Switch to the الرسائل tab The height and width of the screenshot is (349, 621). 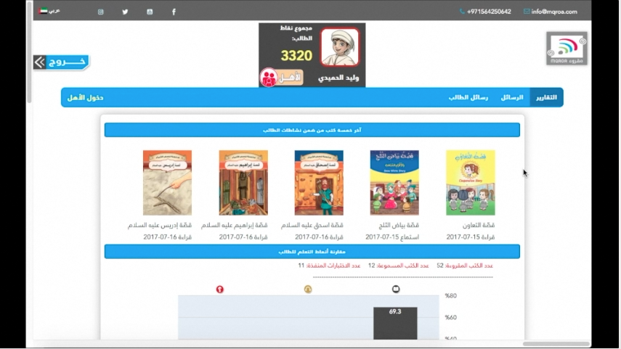click(512, 97)
